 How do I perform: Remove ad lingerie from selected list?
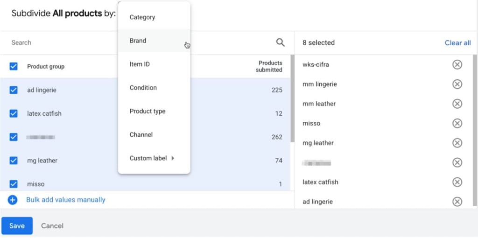coord(457,202)
